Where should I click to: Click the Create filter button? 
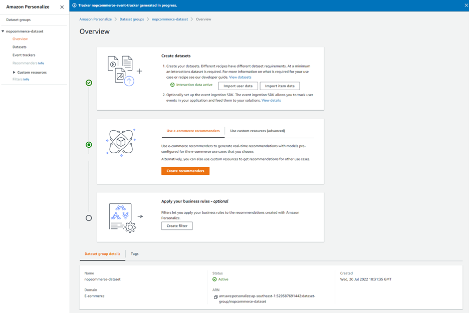click(x=177, y=226)
